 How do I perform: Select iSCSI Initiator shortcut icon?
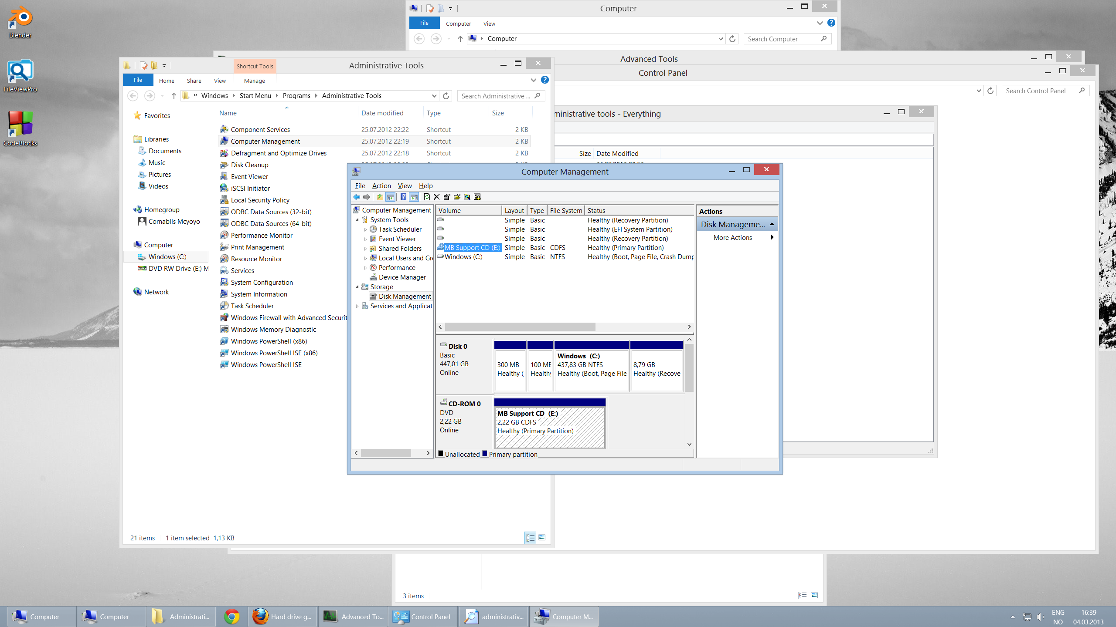coord(224,189)
